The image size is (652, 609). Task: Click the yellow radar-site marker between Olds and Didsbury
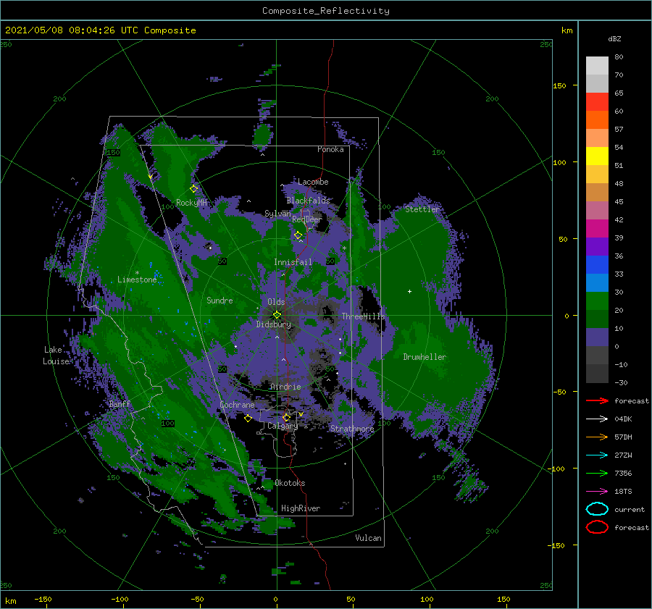coord(277,315)
